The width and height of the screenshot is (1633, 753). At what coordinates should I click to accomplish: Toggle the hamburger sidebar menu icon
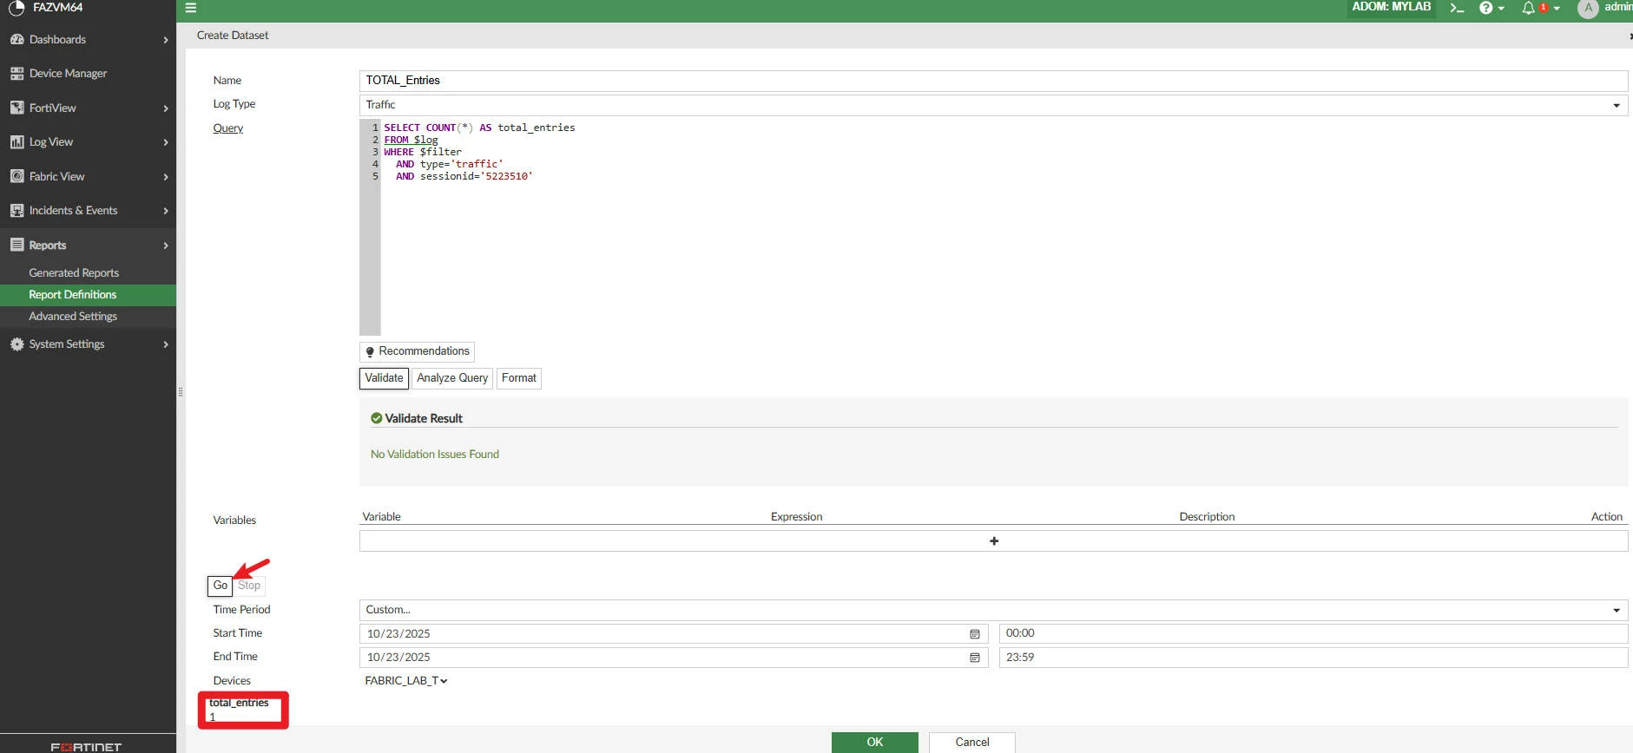191,8
